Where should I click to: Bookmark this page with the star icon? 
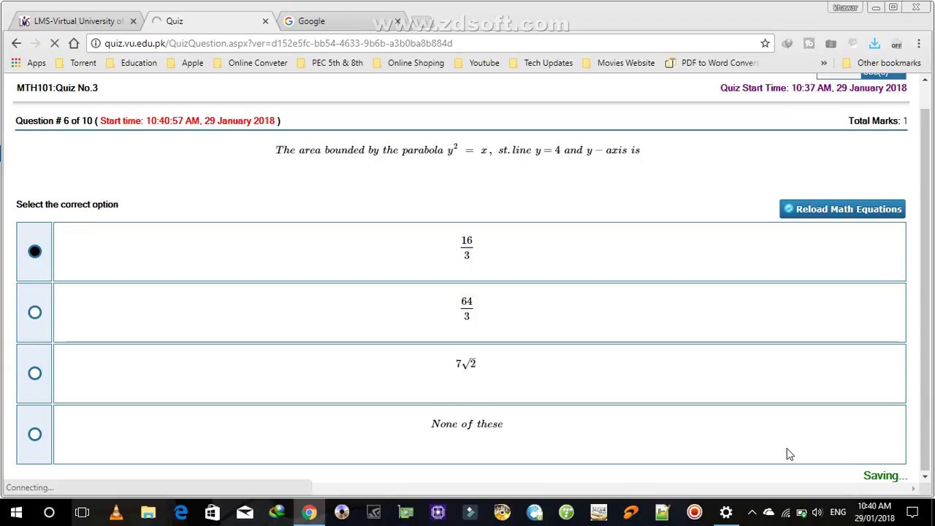point(765,43)
